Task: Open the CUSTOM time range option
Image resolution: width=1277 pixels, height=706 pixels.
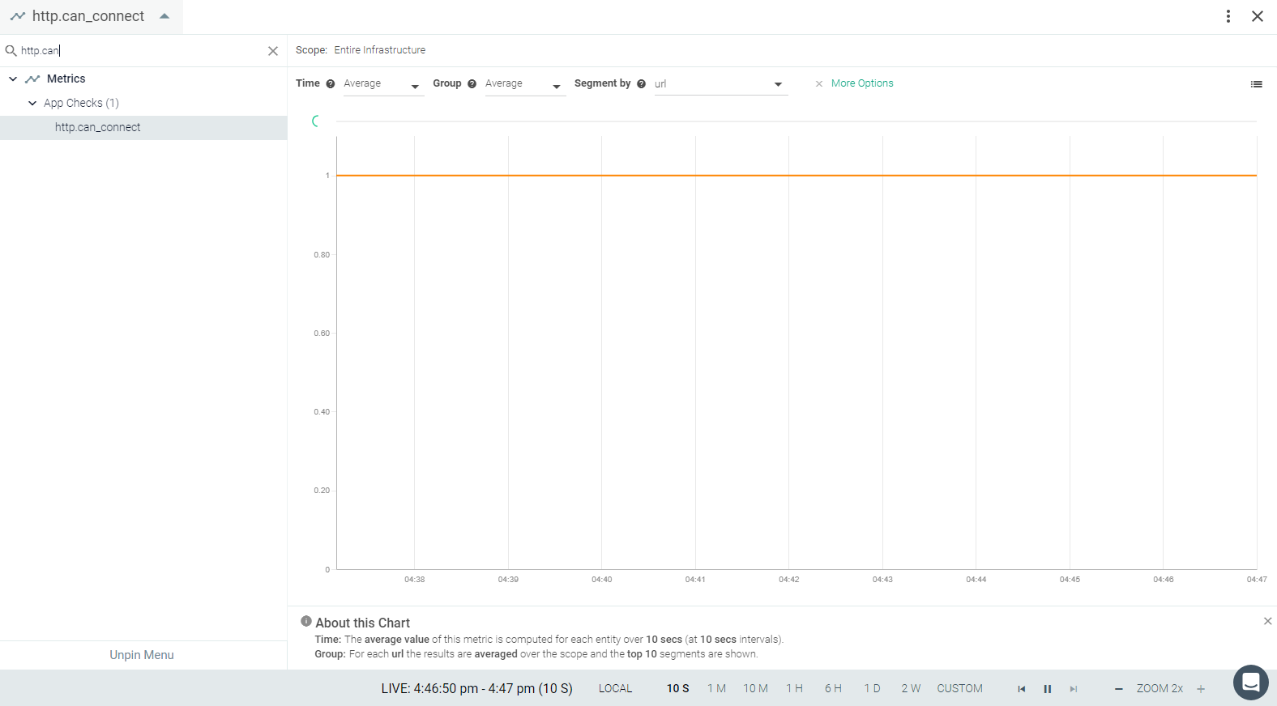Action: pyautogui.click(x=959, y=689)
